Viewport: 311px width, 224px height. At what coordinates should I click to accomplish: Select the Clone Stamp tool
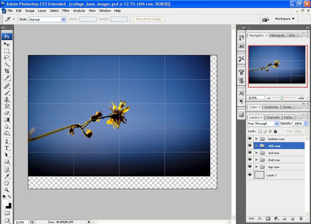(7, 100)
